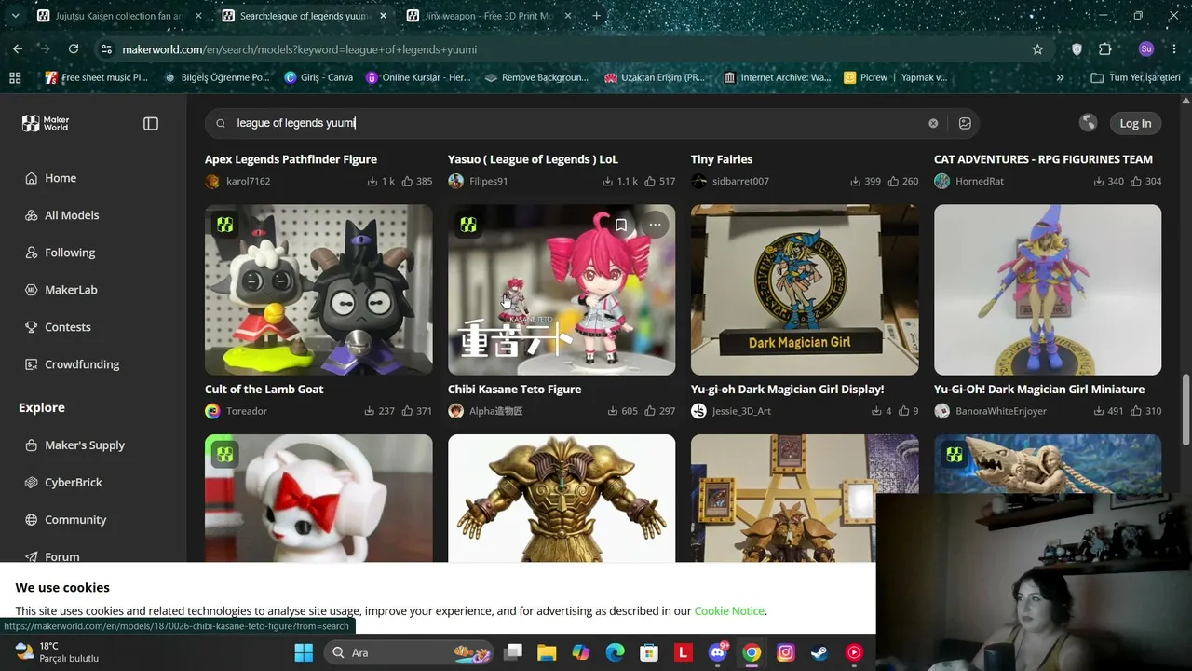The image size is (1192, 671).
Task: Open the Online Kurslar bookmark
Action: pos(418,77)
